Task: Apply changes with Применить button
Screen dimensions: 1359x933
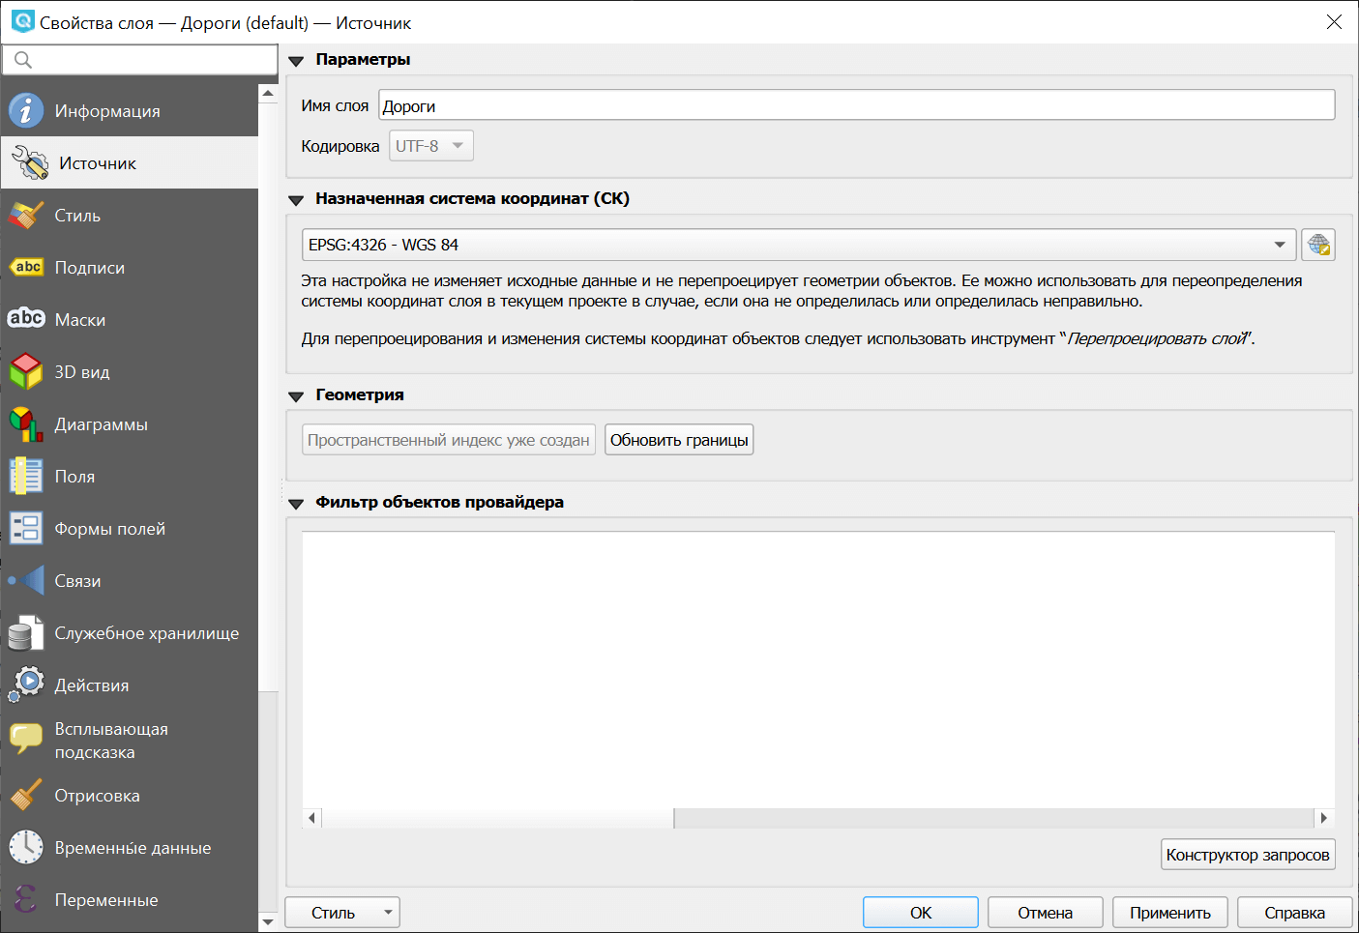Action: click(1169, 912)
